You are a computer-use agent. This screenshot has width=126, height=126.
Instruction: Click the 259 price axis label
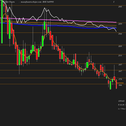120,24
